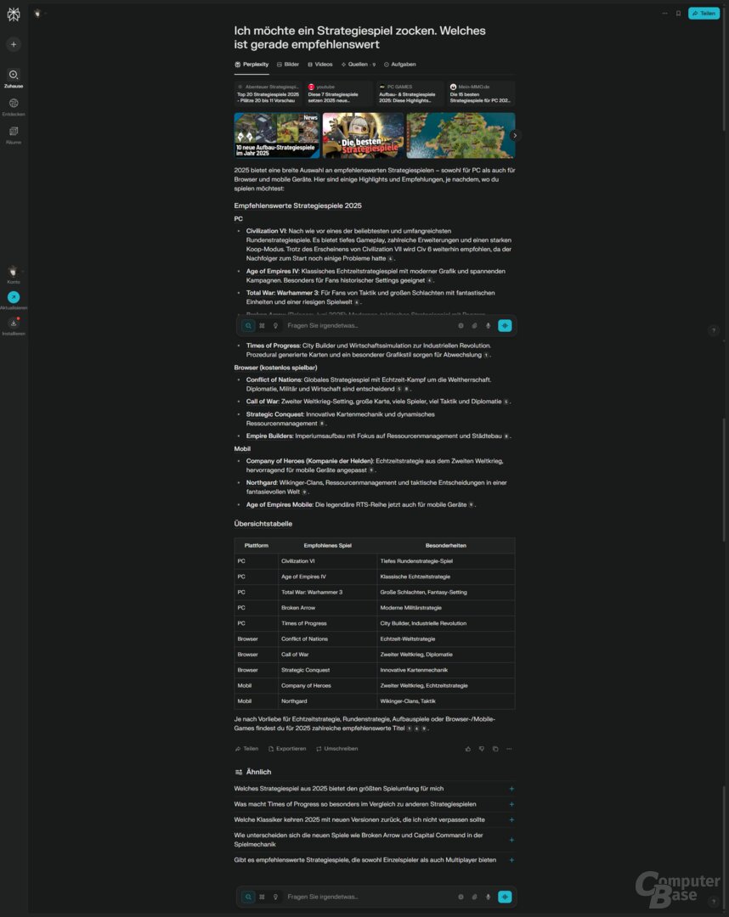The height and width of the screenshot is (917, 729).
Task: Open the help question mark beside the floating input bar
Action: click(713, 330)
